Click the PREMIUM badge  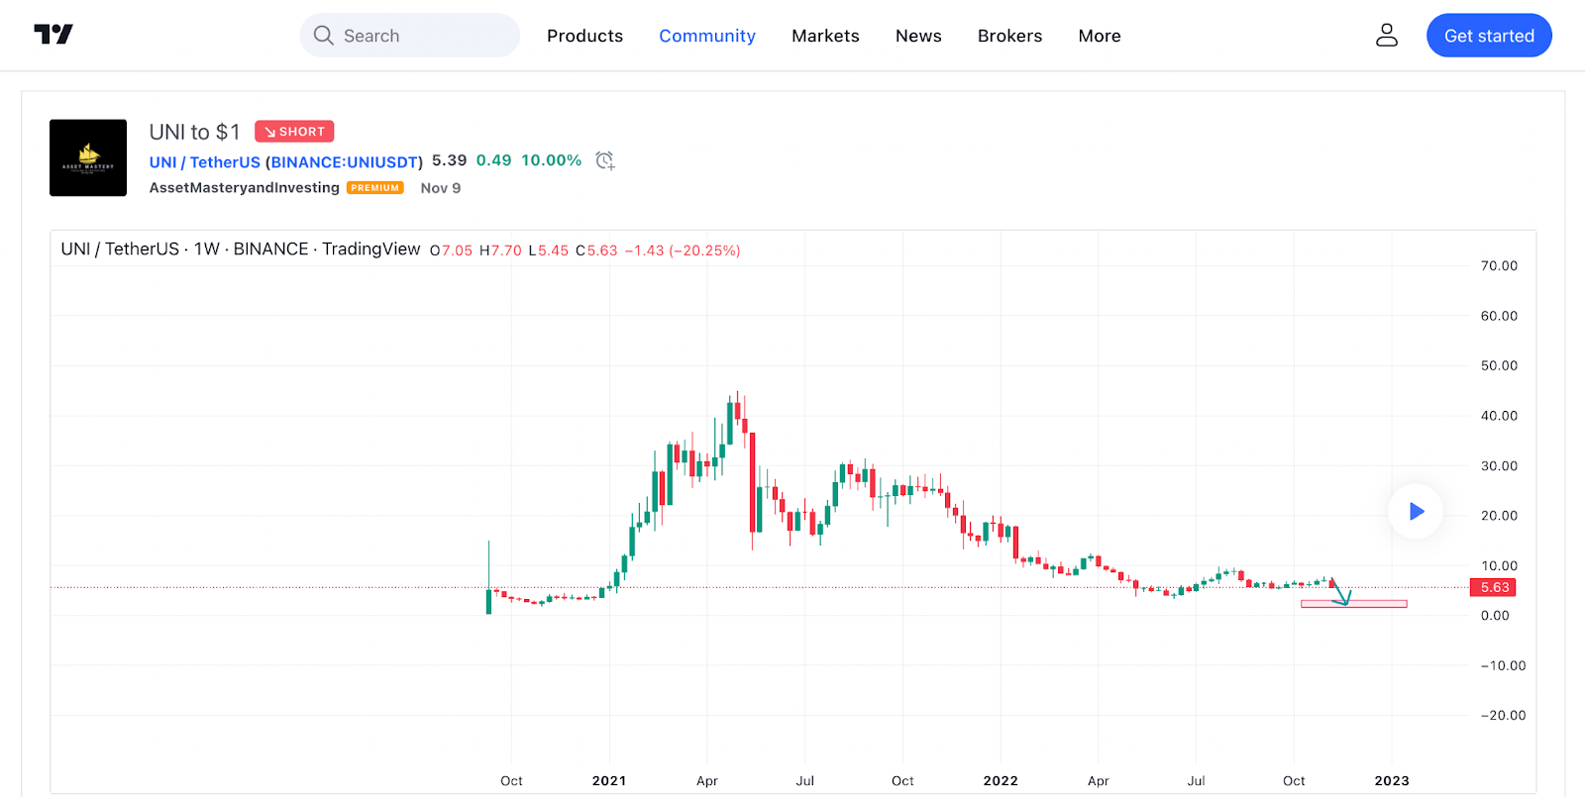pyautogui.click(x=375, y=188)
